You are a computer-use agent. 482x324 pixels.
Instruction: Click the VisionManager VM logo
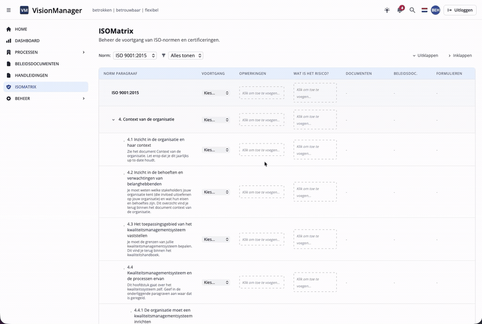click(x=24, y=10)
